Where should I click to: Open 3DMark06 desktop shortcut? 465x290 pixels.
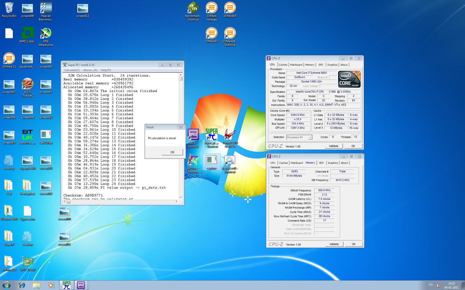pyautogui.click(x=230, y=37)
